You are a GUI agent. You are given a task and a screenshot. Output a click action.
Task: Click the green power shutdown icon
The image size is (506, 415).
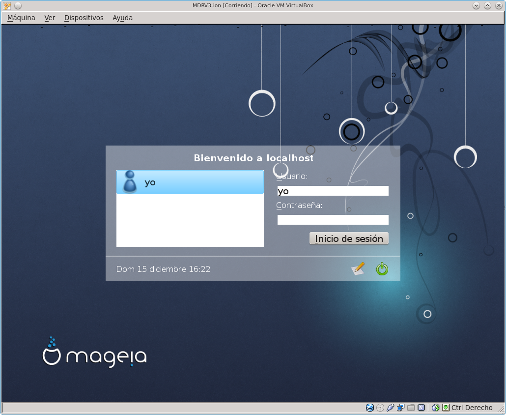(382, 269)
